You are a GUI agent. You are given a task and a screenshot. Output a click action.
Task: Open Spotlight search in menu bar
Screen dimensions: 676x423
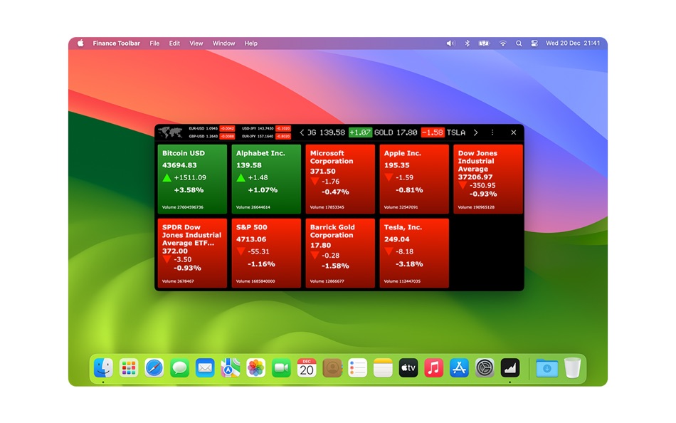[519, 43]
